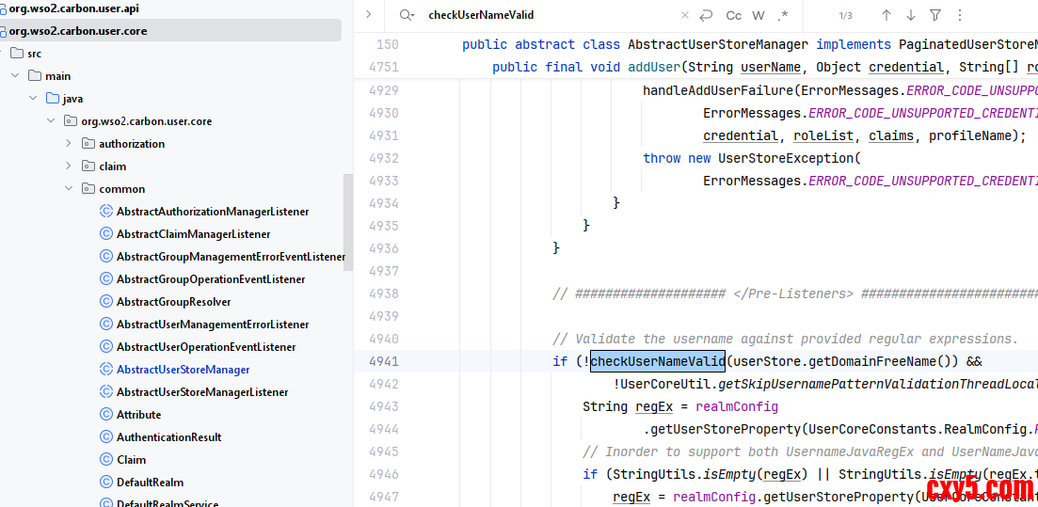Toggle Words (W) search option
Viewport: 1038px width, 507px height.
(759, 15)
